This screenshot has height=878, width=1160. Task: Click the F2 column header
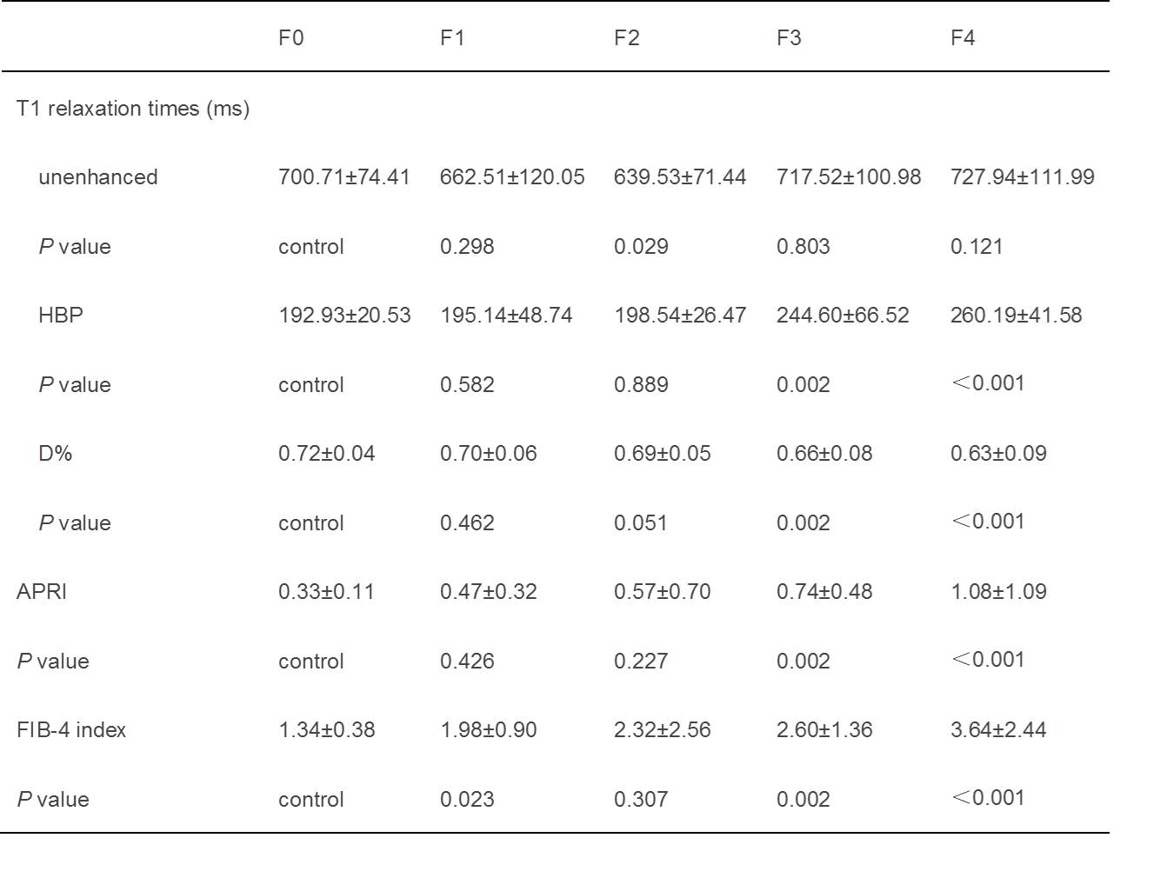click(626, 38)
